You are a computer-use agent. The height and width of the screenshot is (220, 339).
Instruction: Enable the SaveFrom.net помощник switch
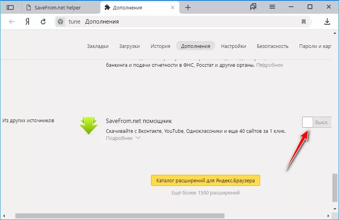[x=317, y=122]
